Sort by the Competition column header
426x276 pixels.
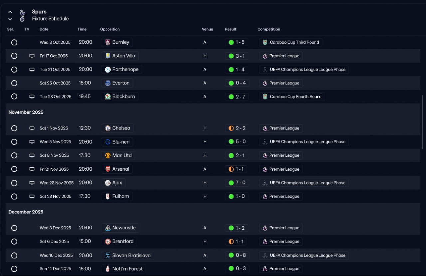pyautogui.click(x=269, y=29)
